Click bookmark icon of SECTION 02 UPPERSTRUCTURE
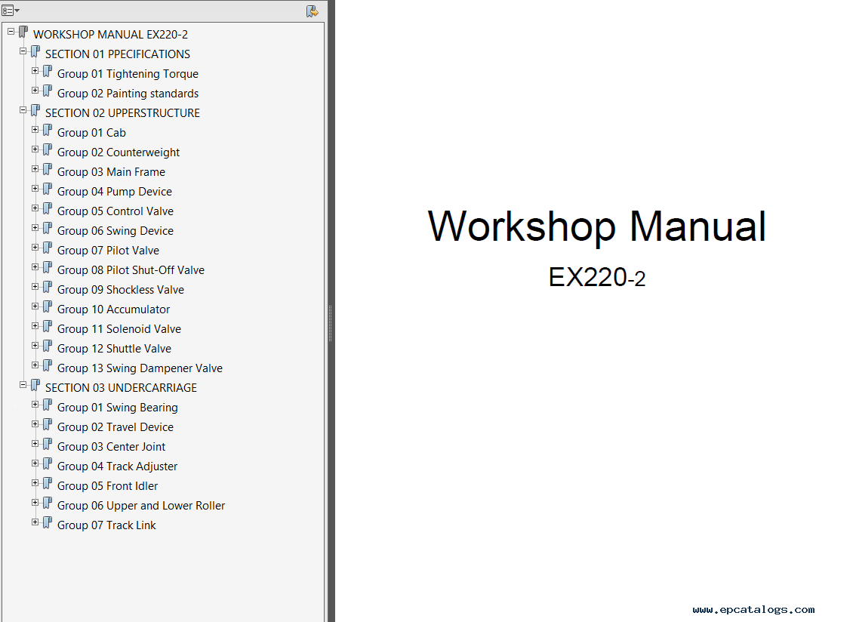Viewport: 853px width, 622px height. (x=35, y=110)
